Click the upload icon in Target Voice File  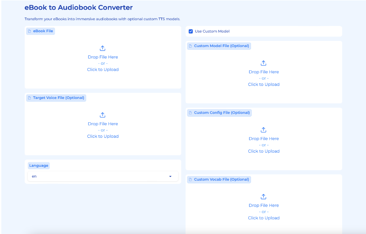[103, 115]
